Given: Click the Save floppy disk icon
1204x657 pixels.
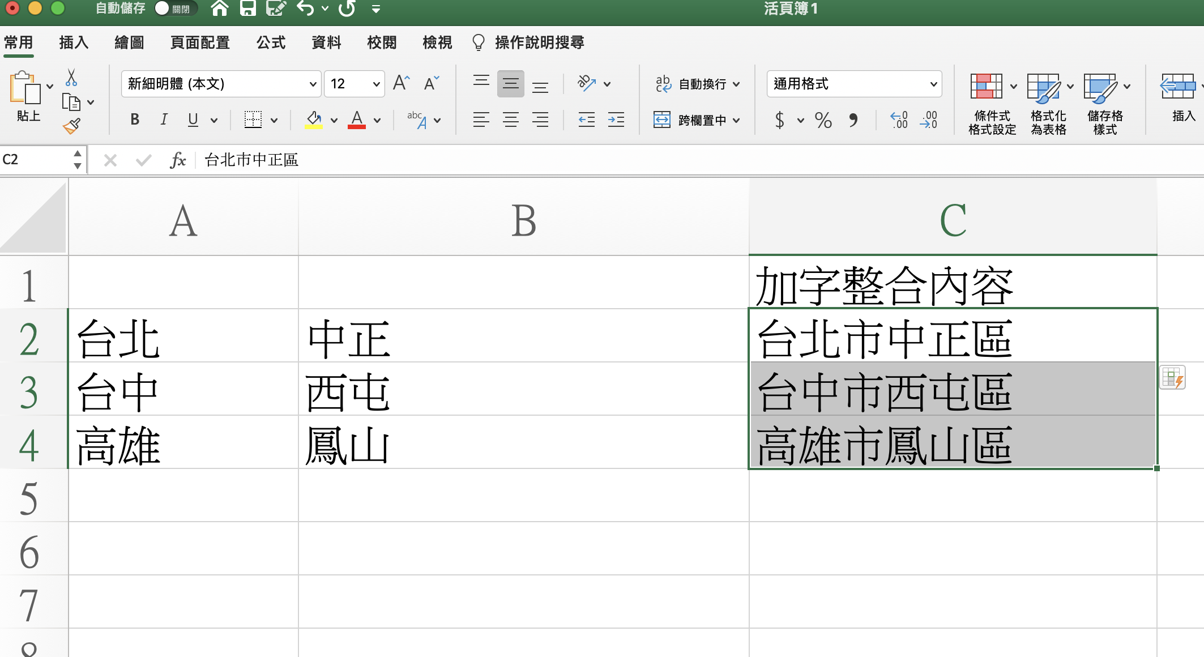Looking at the screenshot, I should click(247, 8).
